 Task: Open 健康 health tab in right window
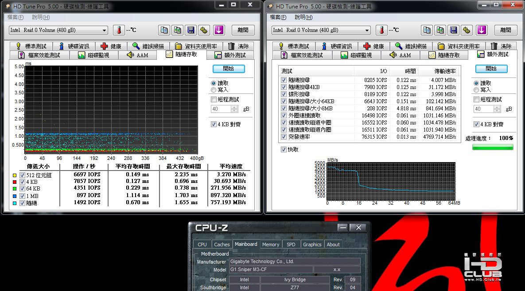pyautogui.click(x=374, y=46)
